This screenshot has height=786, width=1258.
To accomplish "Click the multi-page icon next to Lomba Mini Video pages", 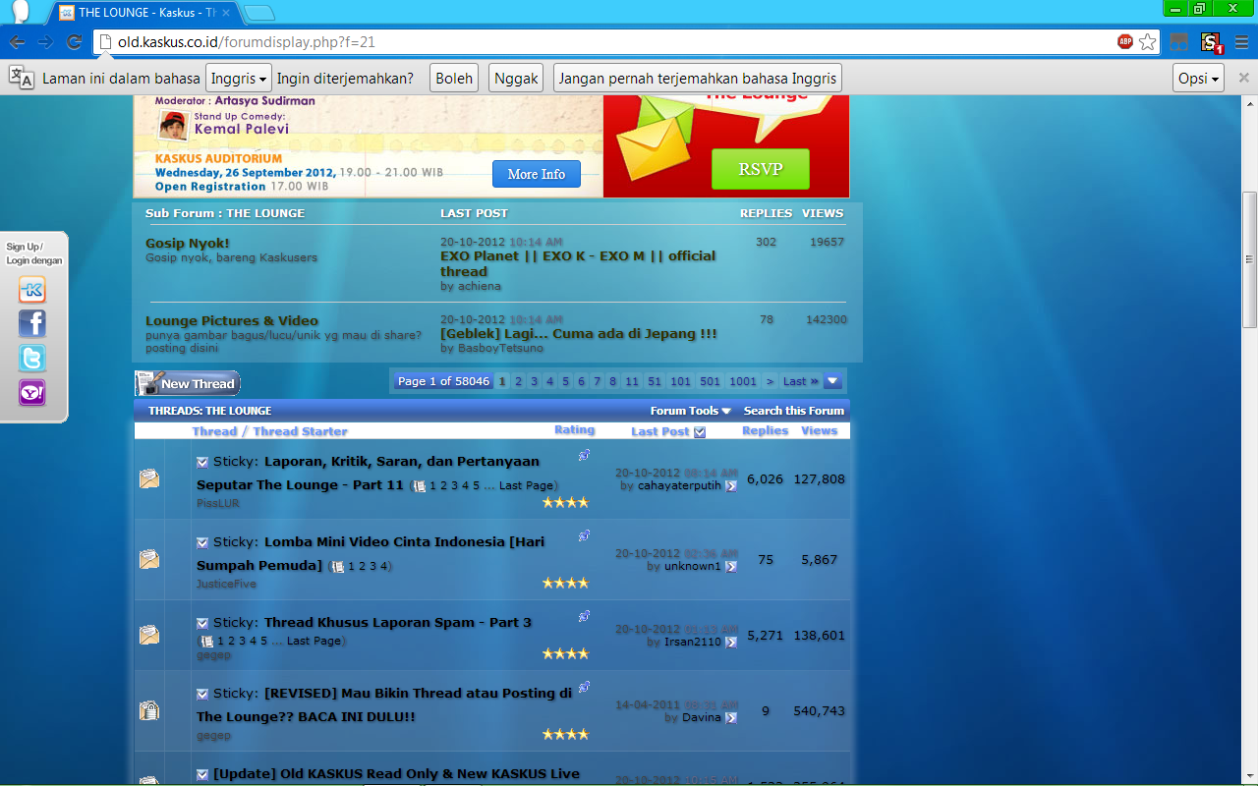I will (338, 567).
